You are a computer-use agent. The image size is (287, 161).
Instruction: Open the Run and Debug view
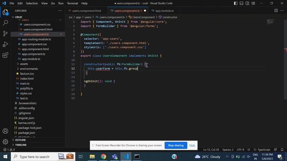pyautogui.click(x=5, y=44)
